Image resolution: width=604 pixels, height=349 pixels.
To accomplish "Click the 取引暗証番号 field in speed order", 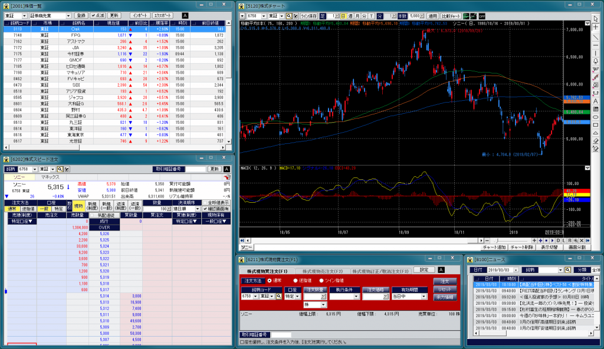I will pyautogui.click(x=196, y=169).
